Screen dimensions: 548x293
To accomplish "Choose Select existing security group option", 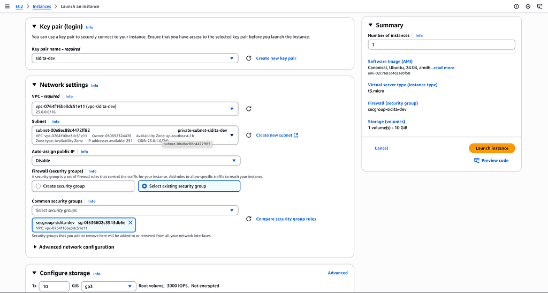I will (x=144, y=186).
